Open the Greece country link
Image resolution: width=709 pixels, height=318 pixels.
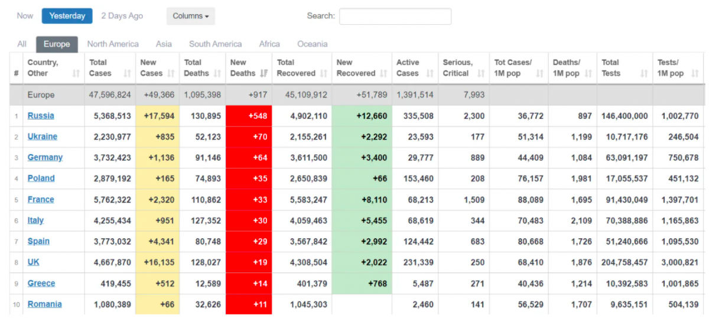pos(41,283)
